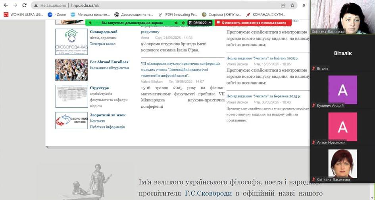Click the Сковорода-хаб logo image

(71, 42)
